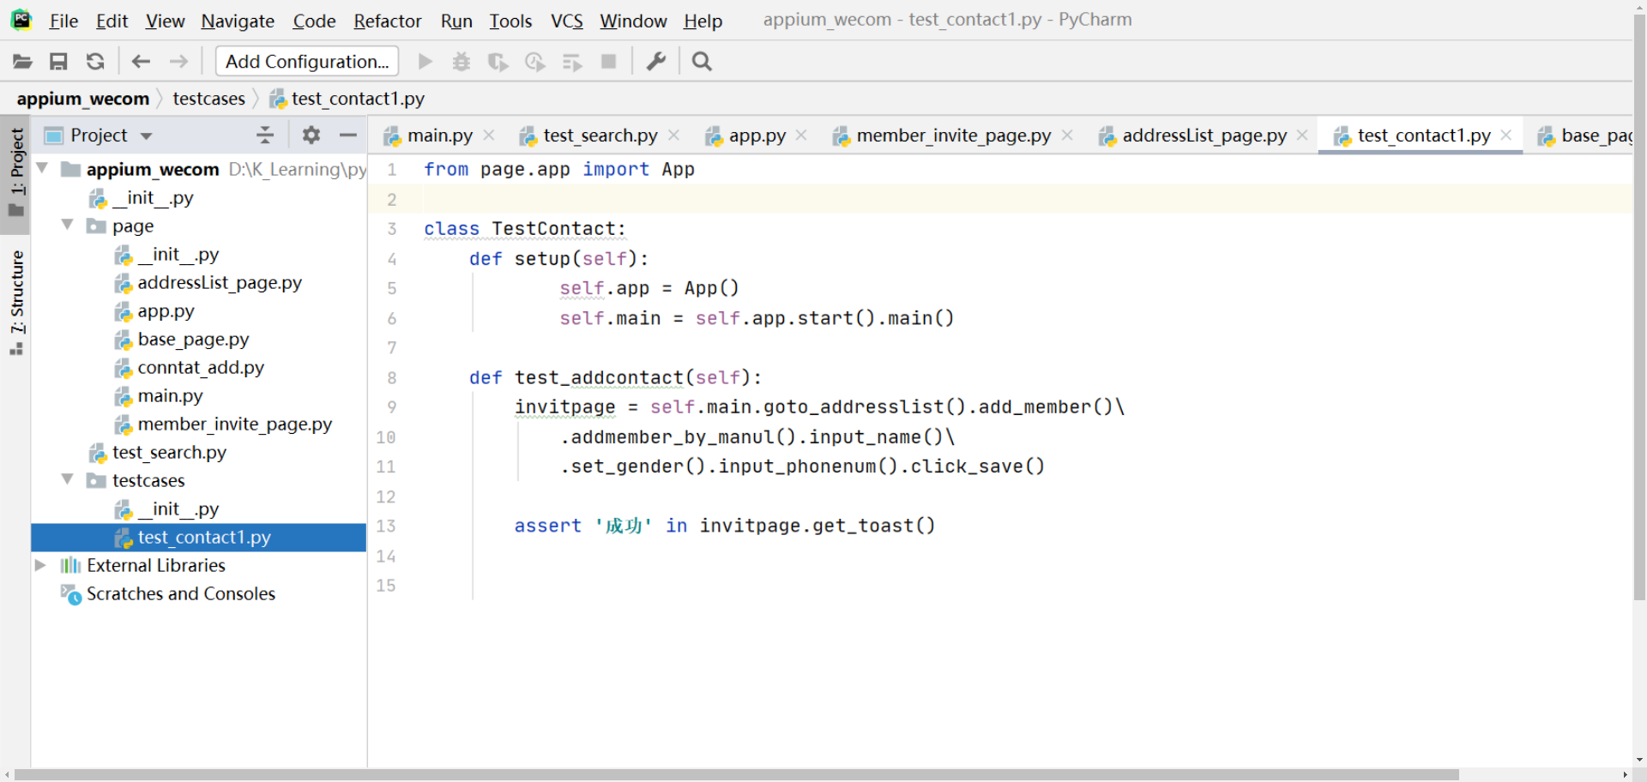Click the Debug bug icon
This screenshot has height=782, width=1647.
point(462,62)
